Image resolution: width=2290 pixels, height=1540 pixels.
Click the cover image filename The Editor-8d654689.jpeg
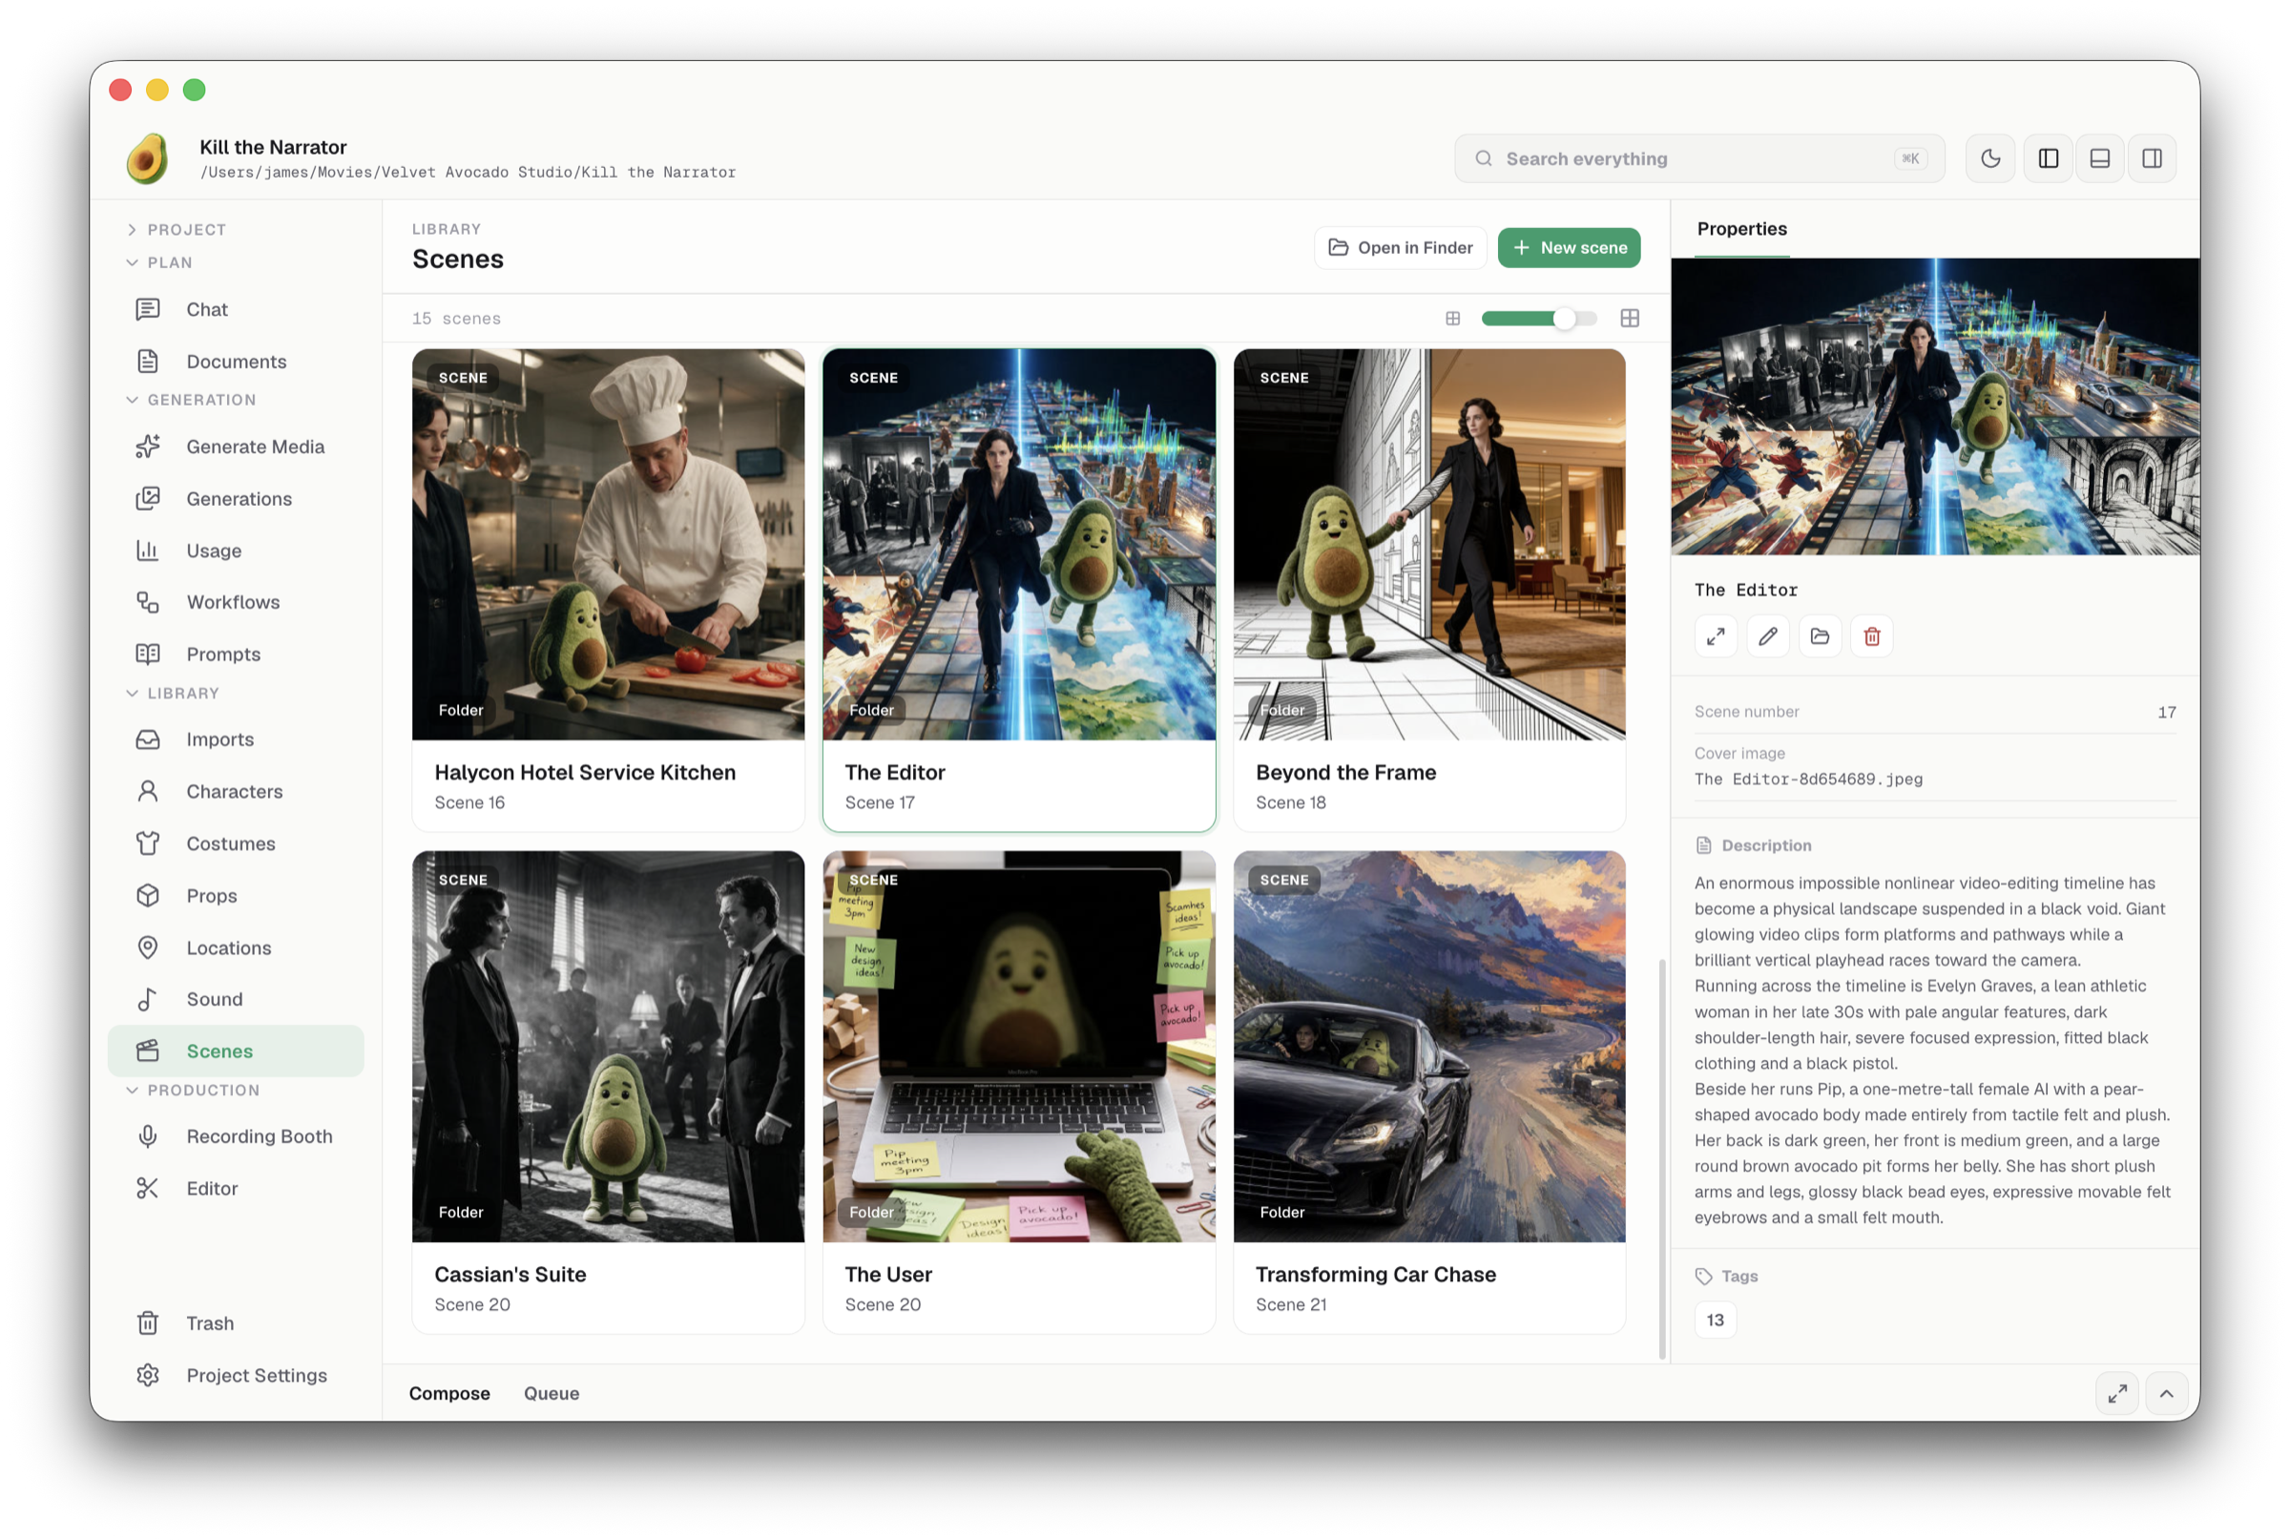pyautogui.click(x=1809, y=779)
